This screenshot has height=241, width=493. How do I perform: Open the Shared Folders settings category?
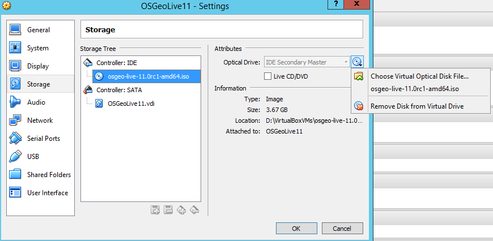point(40,175)
